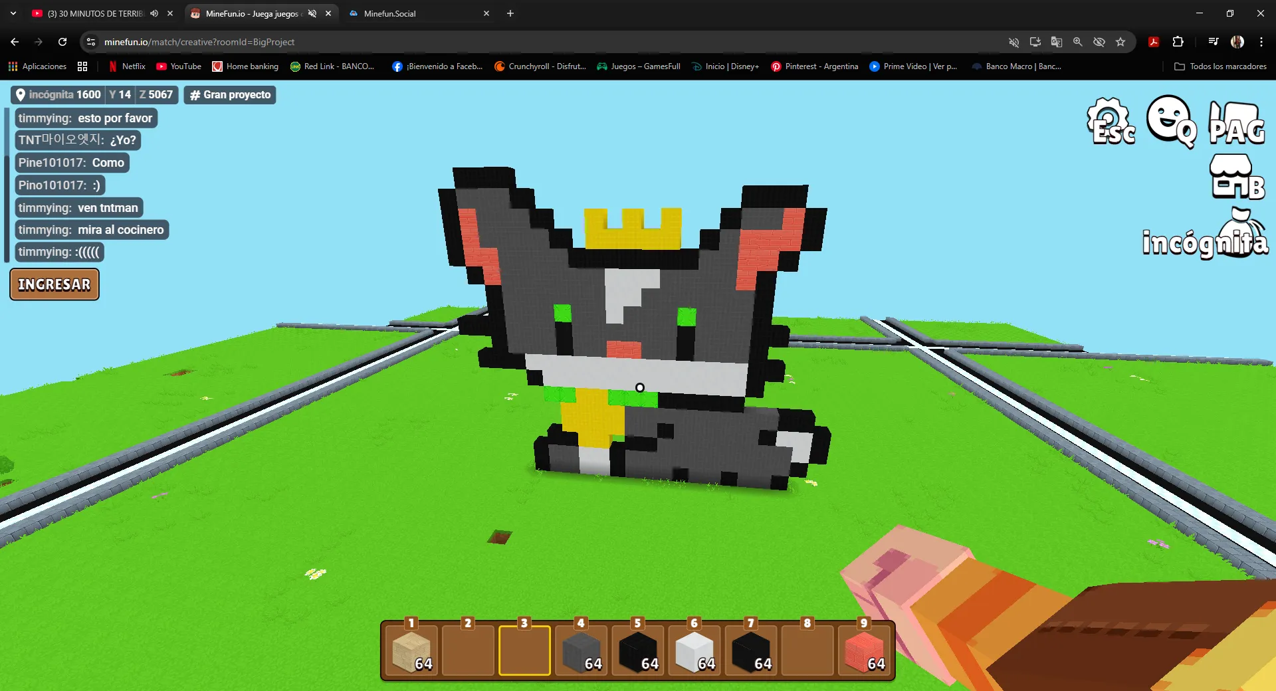Image resolution: width=1276 pixels, height=691 pixels.
Task: Open the Esc settings gear icon
Action: tap(1111, 122)
